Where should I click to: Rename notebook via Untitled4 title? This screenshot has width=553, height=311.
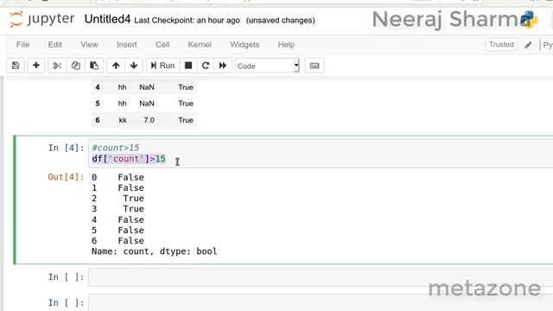click(x=107, y=19)
